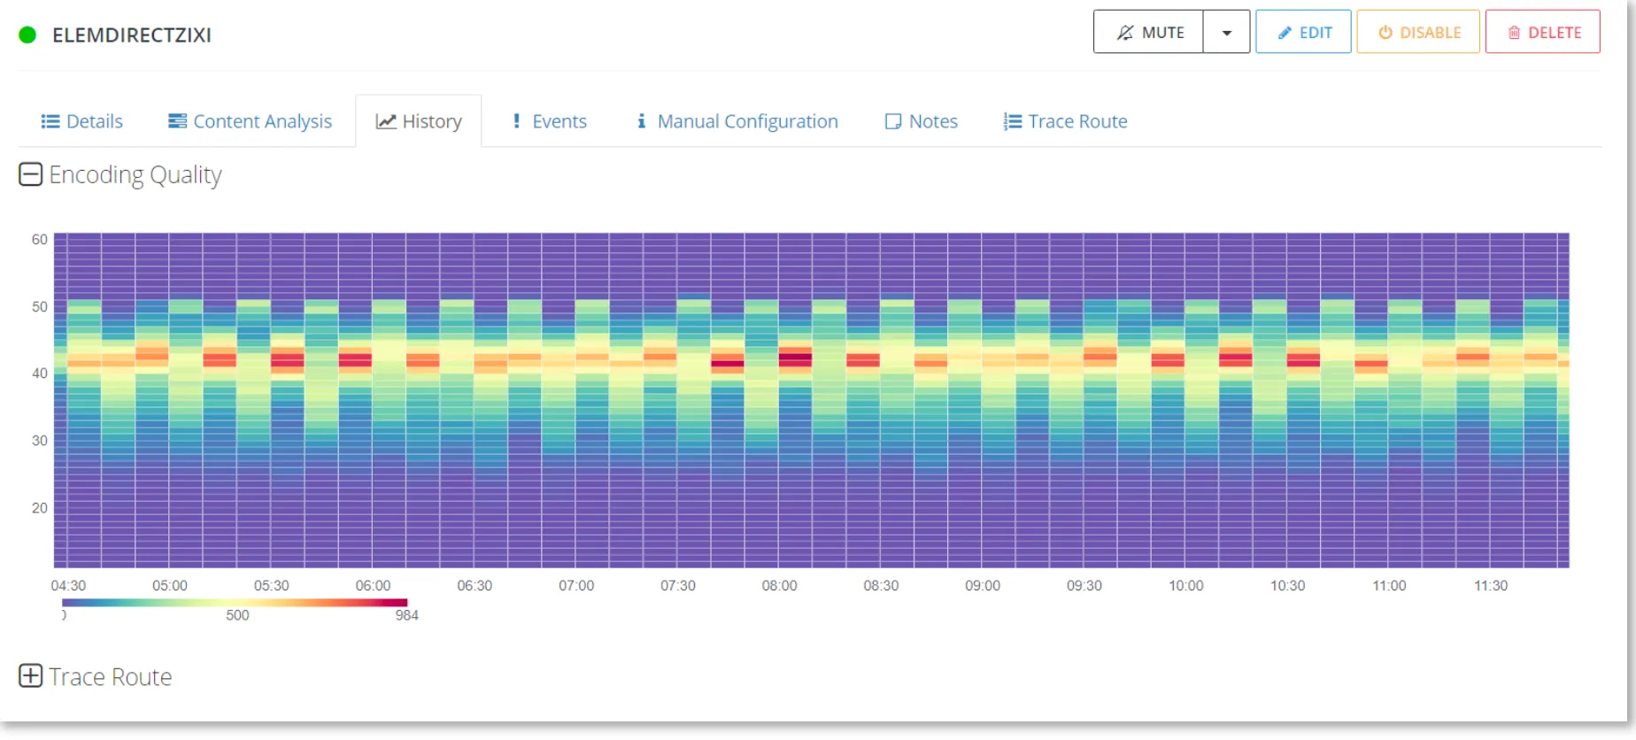
Task: Disable the ELEMDIRECTZIXI source
Action: click(x=1418, y=32)
